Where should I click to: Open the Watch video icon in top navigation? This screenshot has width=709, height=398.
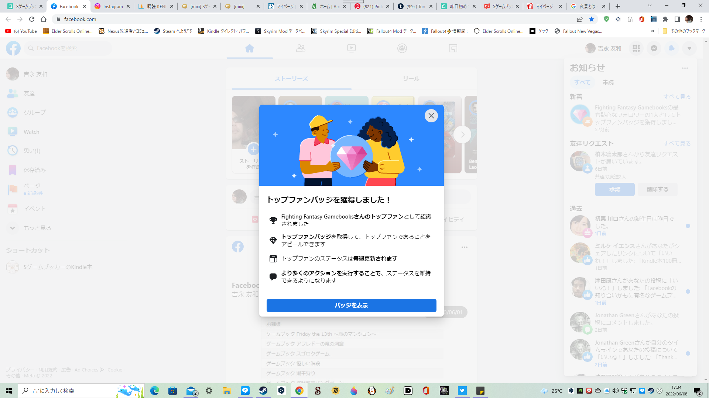point(352,48)
